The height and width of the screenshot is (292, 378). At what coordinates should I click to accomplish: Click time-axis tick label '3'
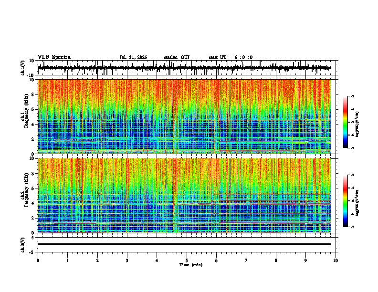127,261
